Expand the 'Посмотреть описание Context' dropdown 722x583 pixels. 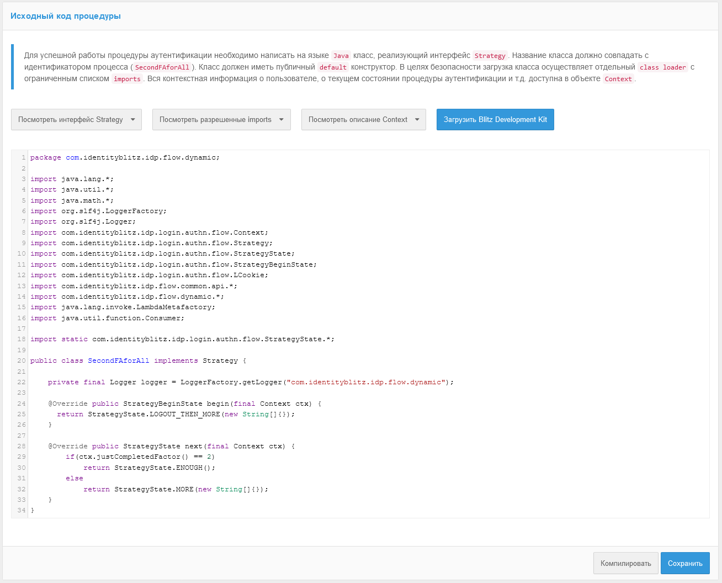363,120
